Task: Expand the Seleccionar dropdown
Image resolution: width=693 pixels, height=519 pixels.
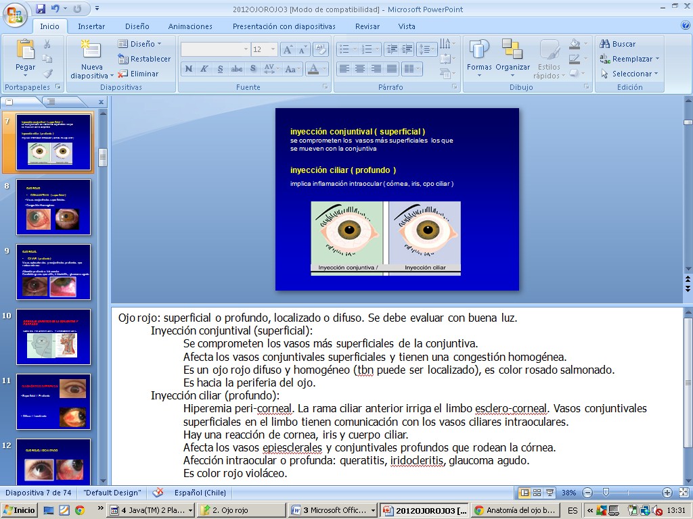Action: pyautogui.click(x=627, y=74)
